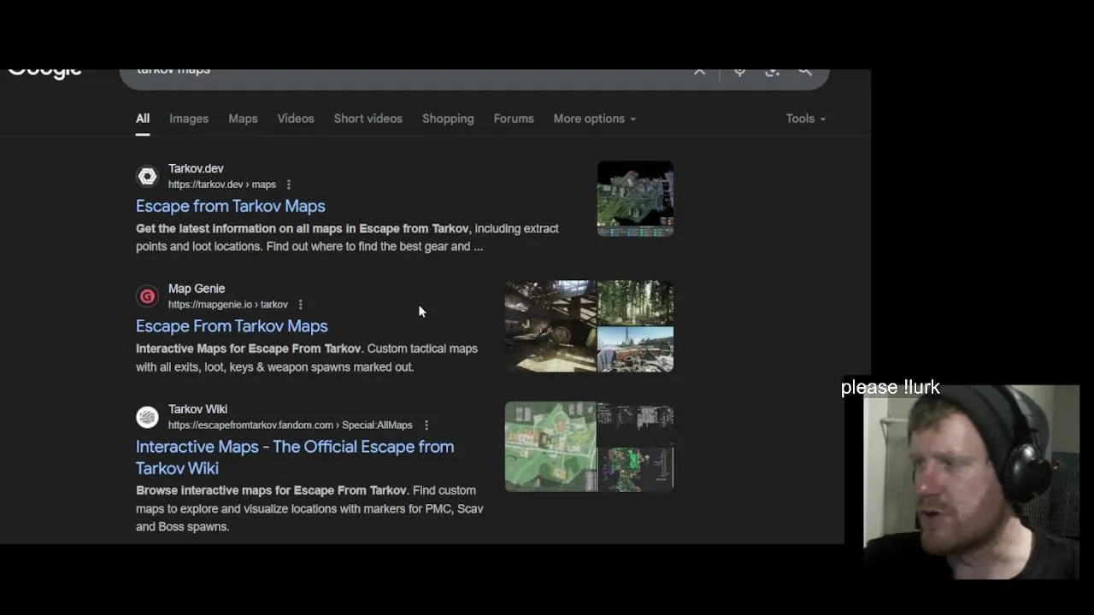Viewport: 1094px width, 615px height.
Task: Switch to the Images tab
Action: pos(189,119)
